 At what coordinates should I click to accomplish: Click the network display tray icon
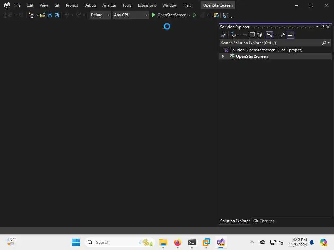coord(273,242)
